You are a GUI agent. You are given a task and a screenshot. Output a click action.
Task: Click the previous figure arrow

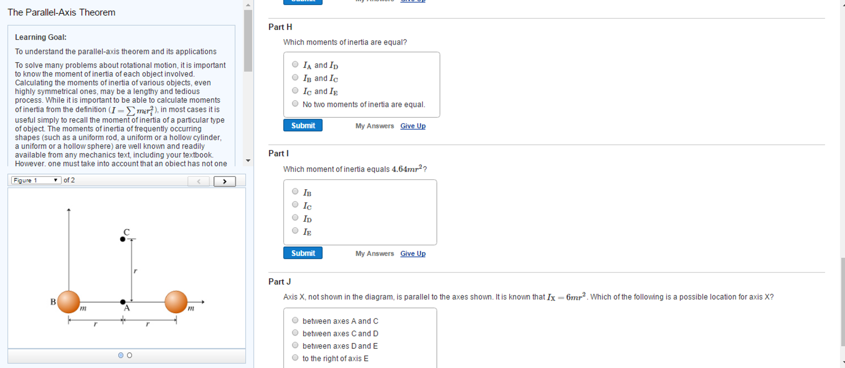[x=199, y=181]
